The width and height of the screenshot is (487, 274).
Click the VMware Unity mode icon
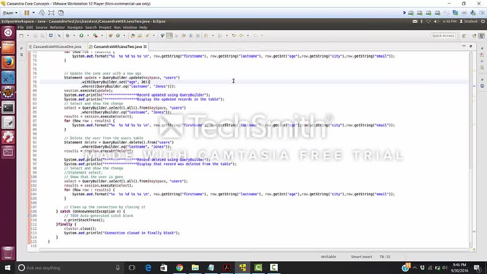(x=61, y=13)
